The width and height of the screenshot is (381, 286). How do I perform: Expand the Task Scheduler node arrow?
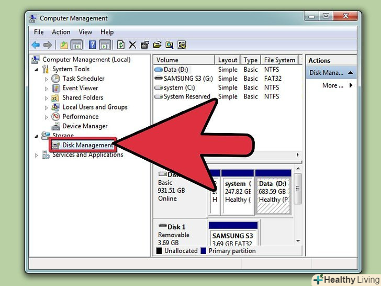click(x=46, y=79)
